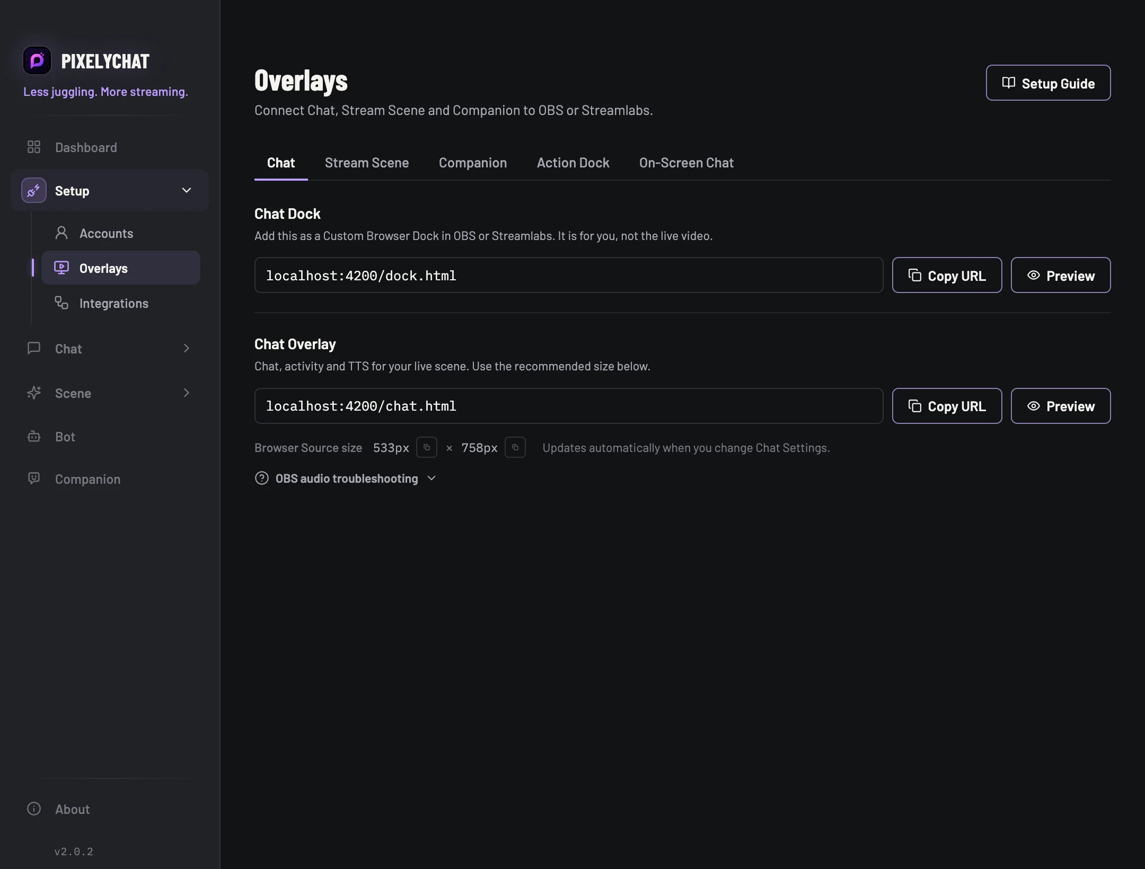Click the Bot robot icon

click(34, 437)
